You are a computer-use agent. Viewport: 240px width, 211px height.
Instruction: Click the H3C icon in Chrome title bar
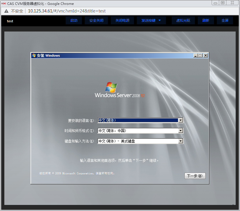tap(4, 4)
